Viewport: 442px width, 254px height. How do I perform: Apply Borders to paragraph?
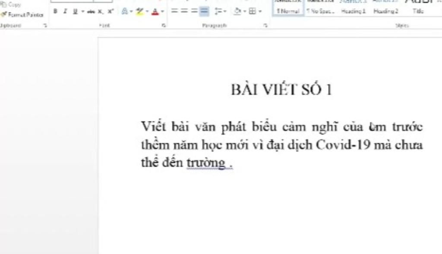253,11
